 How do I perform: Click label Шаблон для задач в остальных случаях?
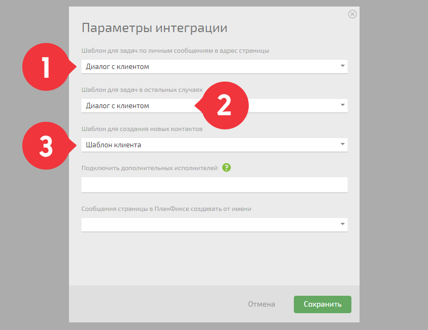click(x=142, y=90)
